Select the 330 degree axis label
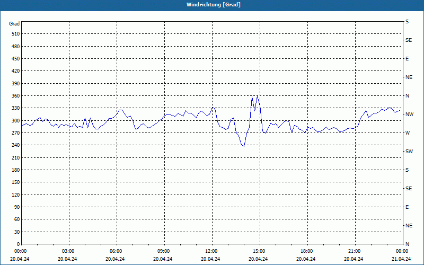This screenshot has height=265, width=424. (16, 108)
